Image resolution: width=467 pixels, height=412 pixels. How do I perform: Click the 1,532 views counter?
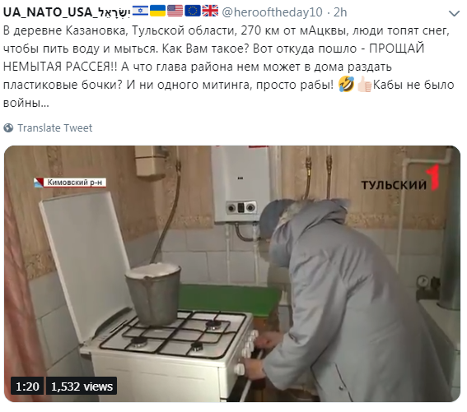(x=82, y=387)
